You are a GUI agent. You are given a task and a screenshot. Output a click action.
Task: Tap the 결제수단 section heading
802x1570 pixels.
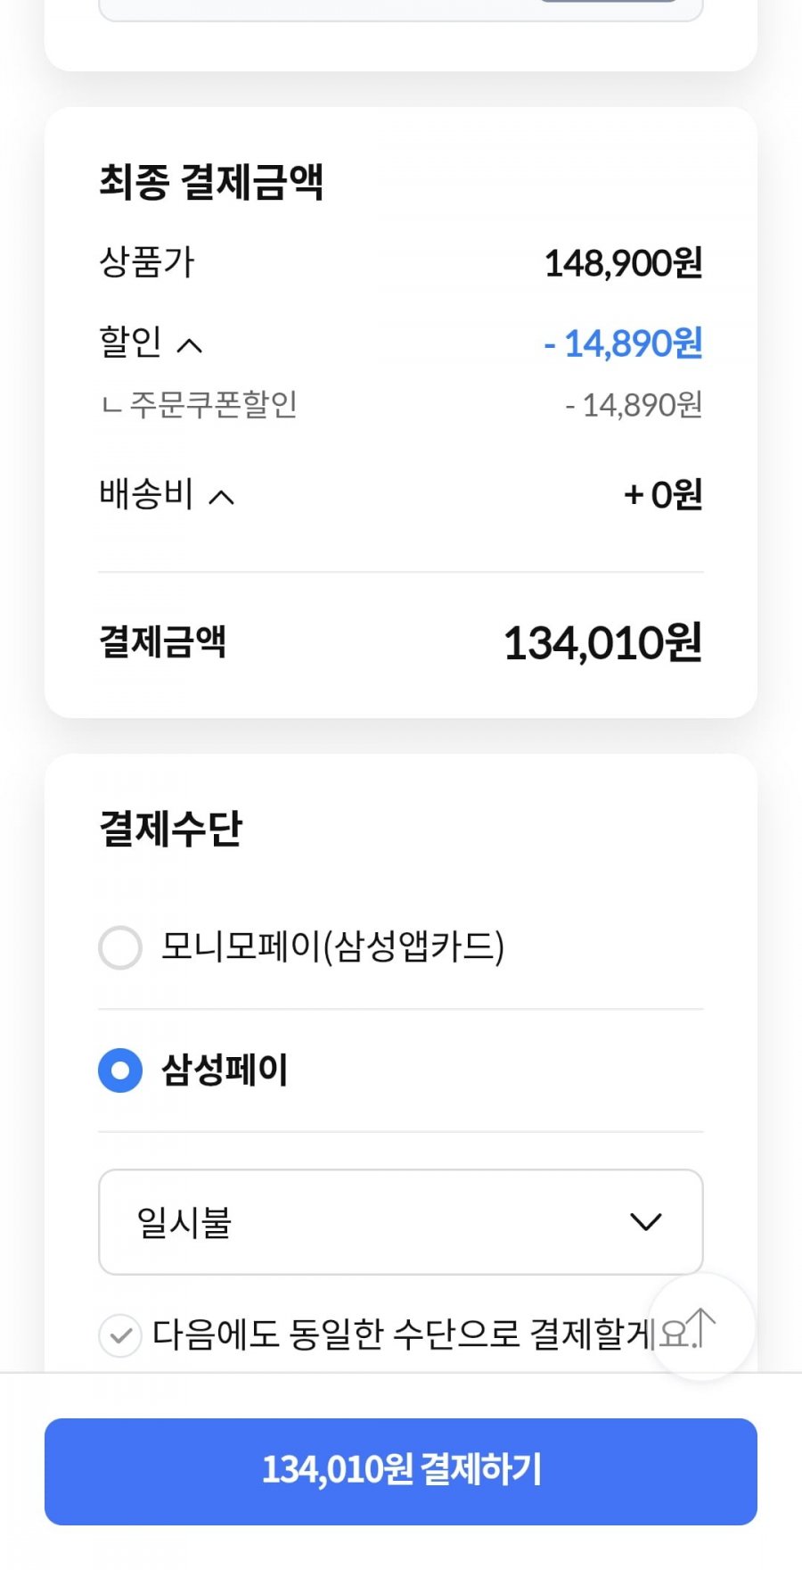171,829
